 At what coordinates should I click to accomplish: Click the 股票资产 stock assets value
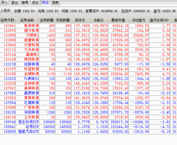pyautogui.click(x=109, y=11)
